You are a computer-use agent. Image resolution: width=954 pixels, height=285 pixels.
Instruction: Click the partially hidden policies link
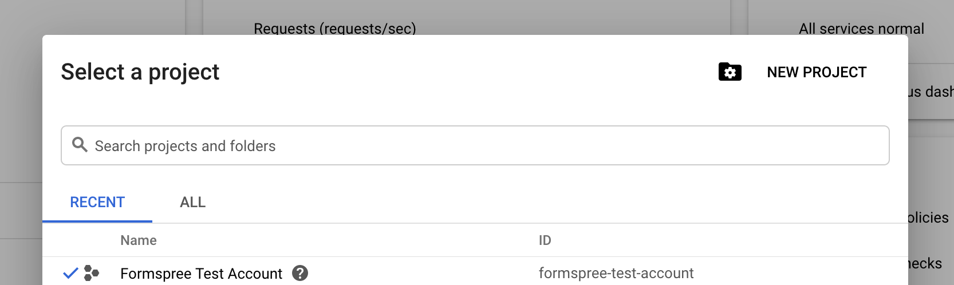928,217
